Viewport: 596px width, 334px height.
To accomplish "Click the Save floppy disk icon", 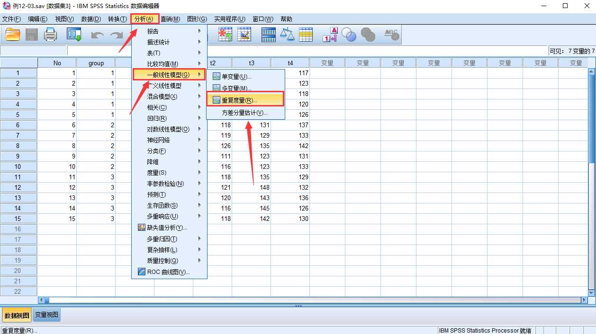I will pos(32,35).
